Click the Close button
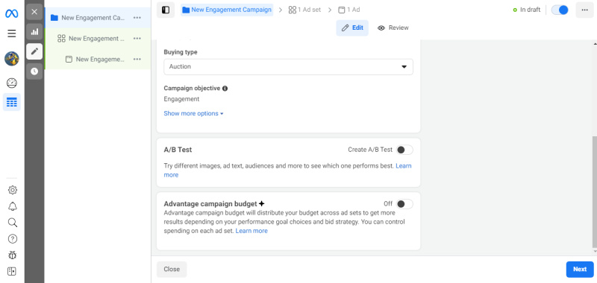The image size is (597, 283). click(x=172, y=269)
